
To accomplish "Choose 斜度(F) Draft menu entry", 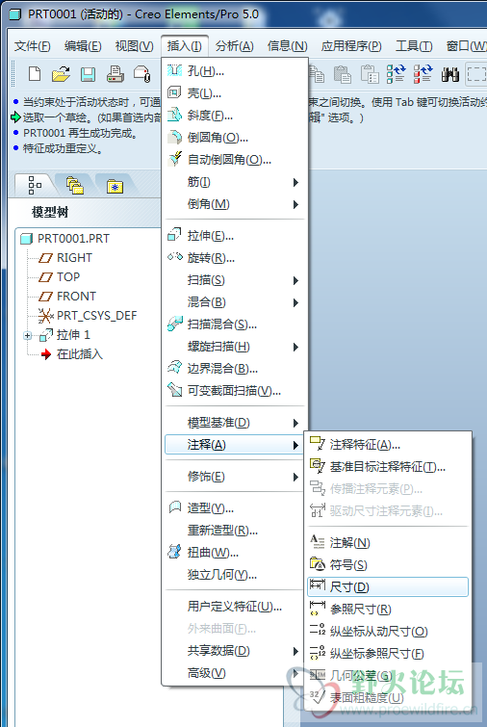I will point(235,116).
